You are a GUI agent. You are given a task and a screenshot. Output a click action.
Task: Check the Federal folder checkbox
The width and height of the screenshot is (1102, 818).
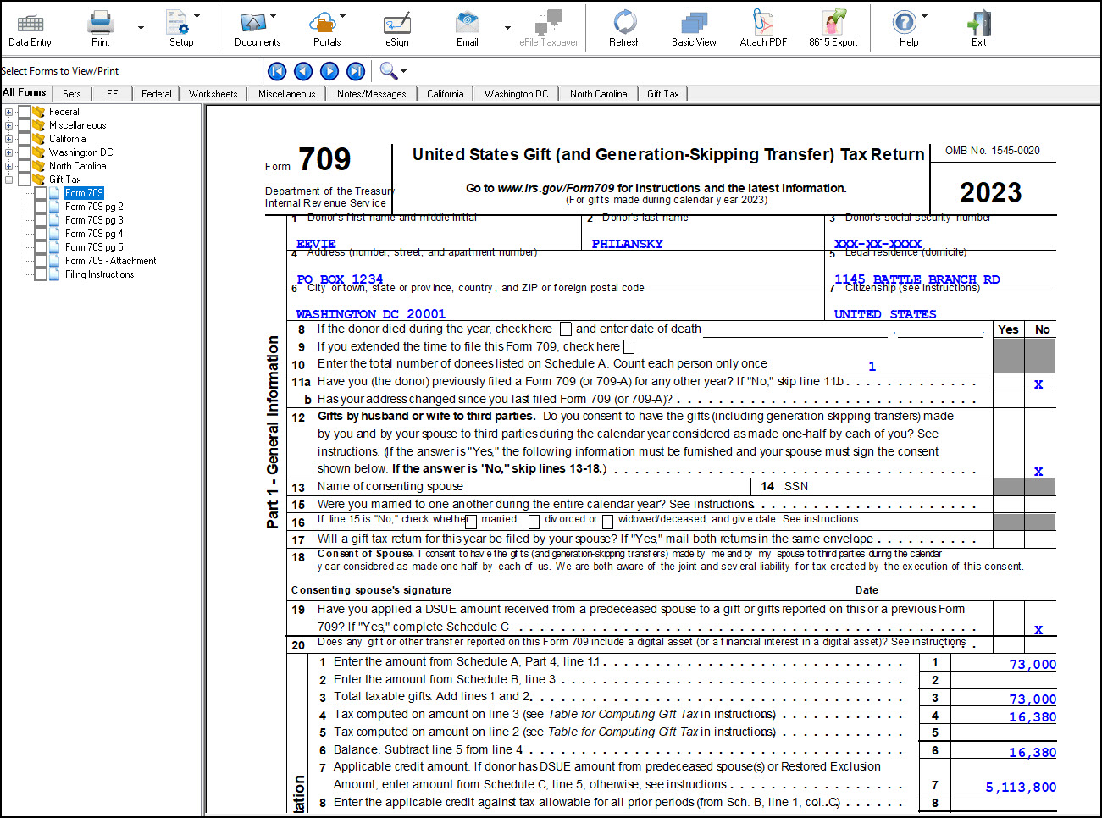click(x=25, y=112)
